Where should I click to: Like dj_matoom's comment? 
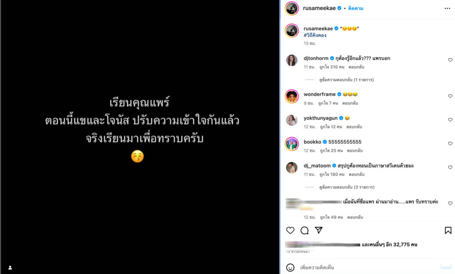pos(450,167)
